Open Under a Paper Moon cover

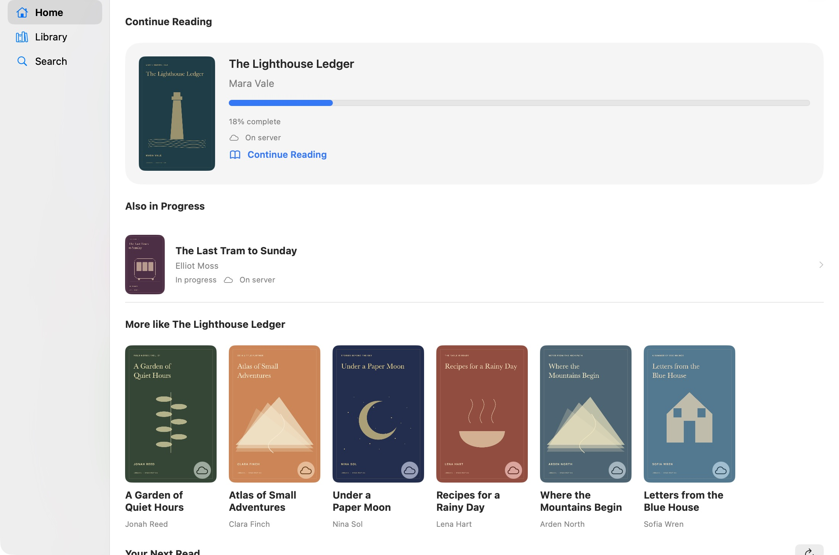pos(378,414)
